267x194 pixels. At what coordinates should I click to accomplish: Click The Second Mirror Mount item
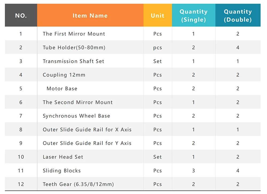click(x=78, y=102)
